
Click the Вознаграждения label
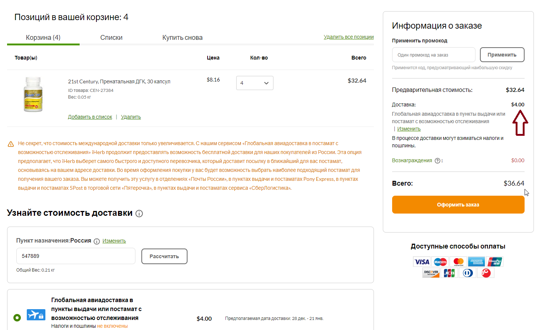point(412,160)
